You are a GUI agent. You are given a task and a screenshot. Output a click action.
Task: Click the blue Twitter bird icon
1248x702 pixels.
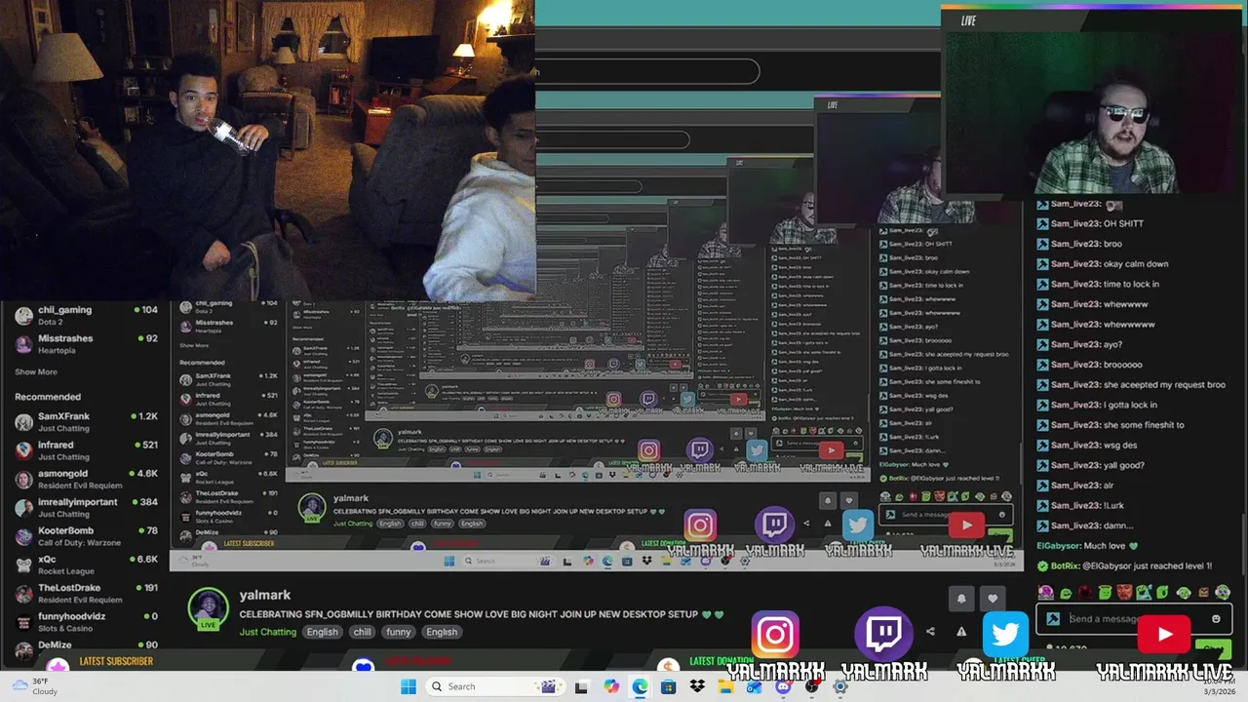[1005, 635]
